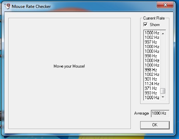
Task: Select the 997 Hz list entry
Action: [152, 42]
